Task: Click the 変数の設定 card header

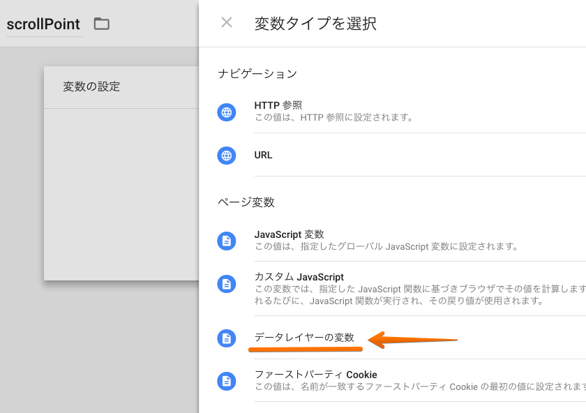Action: [x=91, y=87]
